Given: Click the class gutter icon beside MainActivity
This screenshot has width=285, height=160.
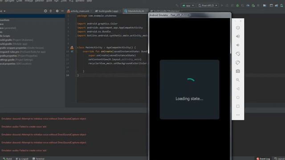Looking at the screenshot, I should 72,48.
